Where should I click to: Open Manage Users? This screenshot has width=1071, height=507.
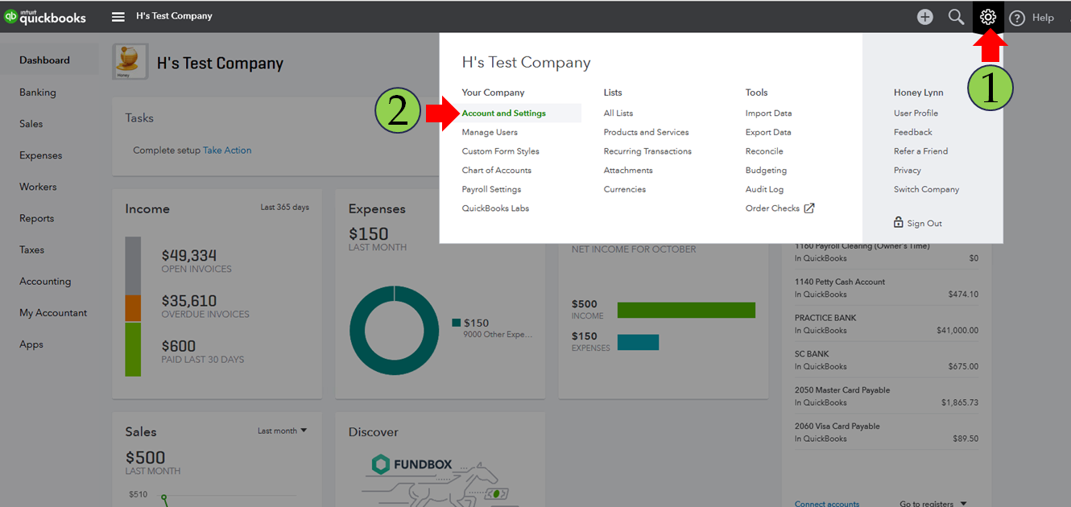[x=490, y=132]
